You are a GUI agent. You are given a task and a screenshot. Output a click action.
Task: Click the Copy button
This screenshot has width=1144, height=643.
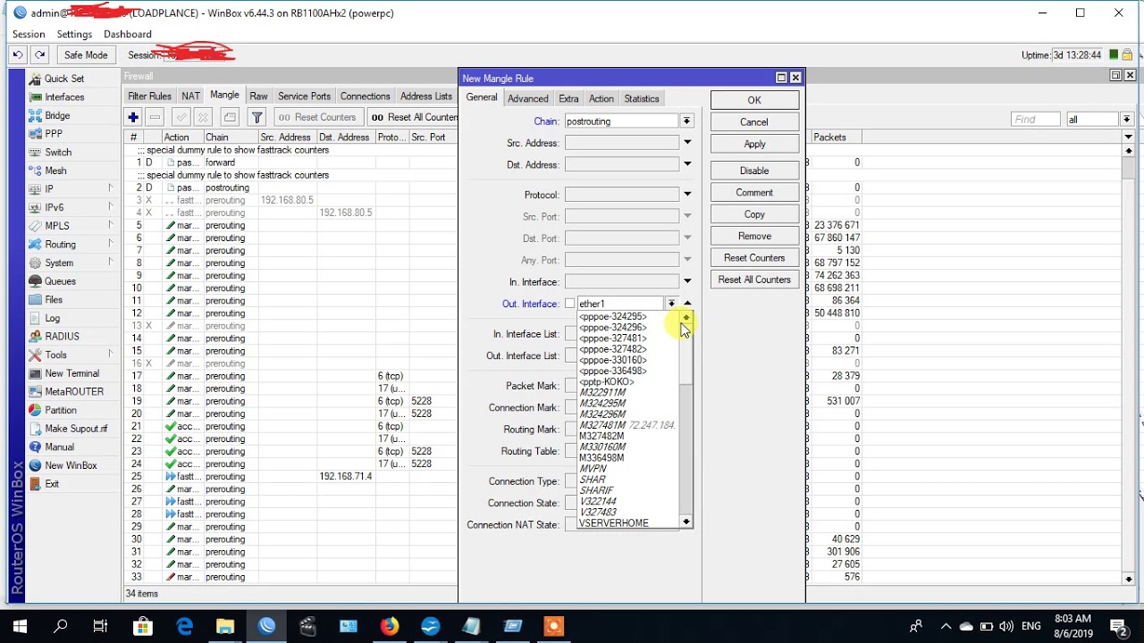(x=754, y=214)
